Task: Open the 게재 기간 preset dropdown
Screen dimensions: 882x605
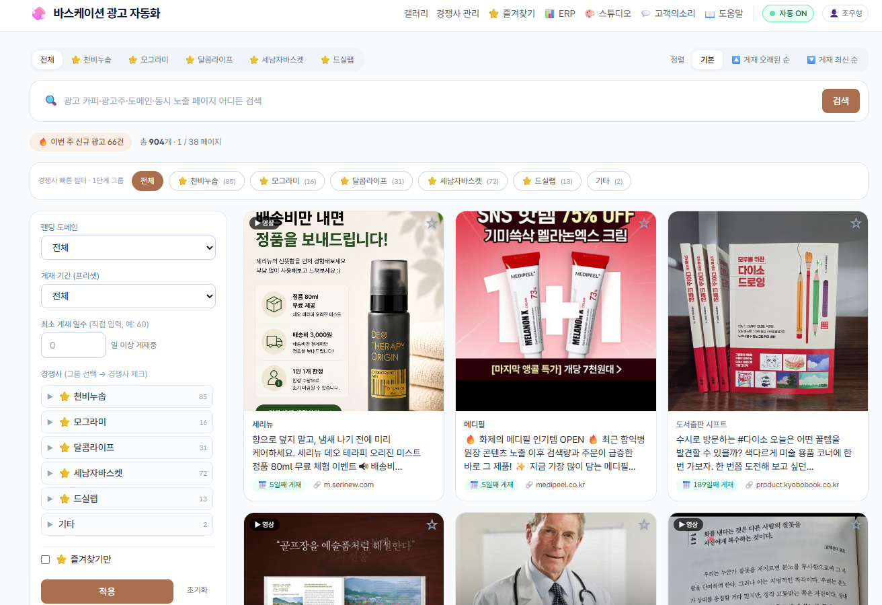Action: pyautogui.click(x=128, y=296)
